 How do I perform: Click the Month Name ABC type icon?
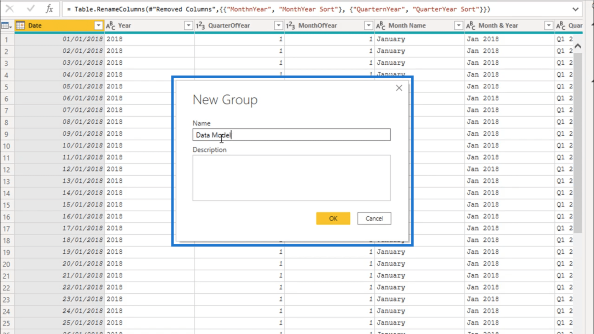point(381,25)
